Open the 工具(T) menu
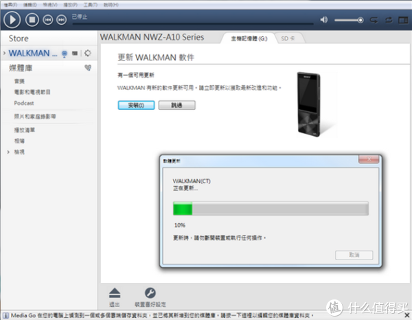Viewport: 412px width, 320px height. click(x=91, y=5)
